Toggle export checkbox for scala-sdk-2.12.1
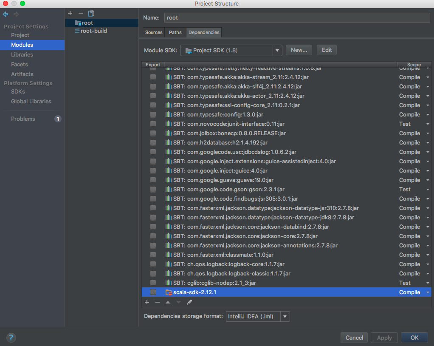Screen dimensions: 434x346 [153, 292]
